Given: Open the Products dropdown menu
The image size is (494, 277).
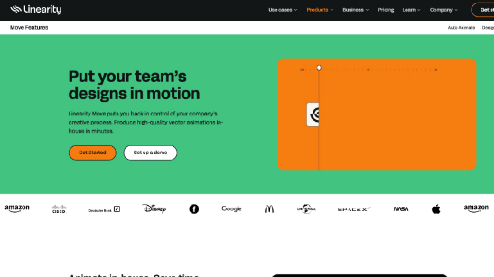Looking at the screenshot, I should 320,10.
